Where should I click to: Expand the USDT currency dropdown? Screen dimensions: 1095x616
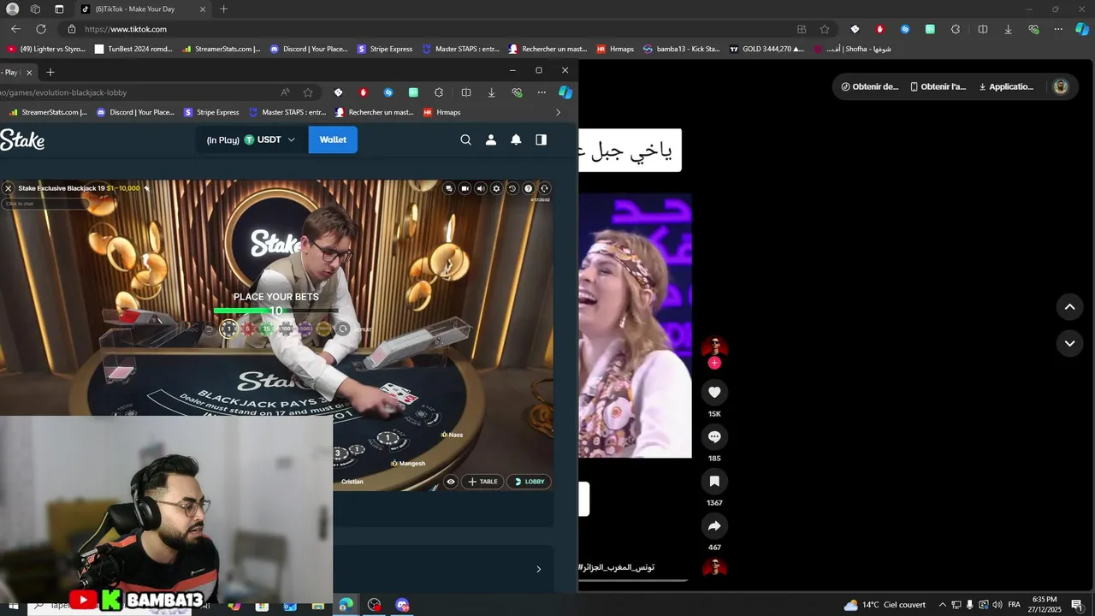coord(269,139)
